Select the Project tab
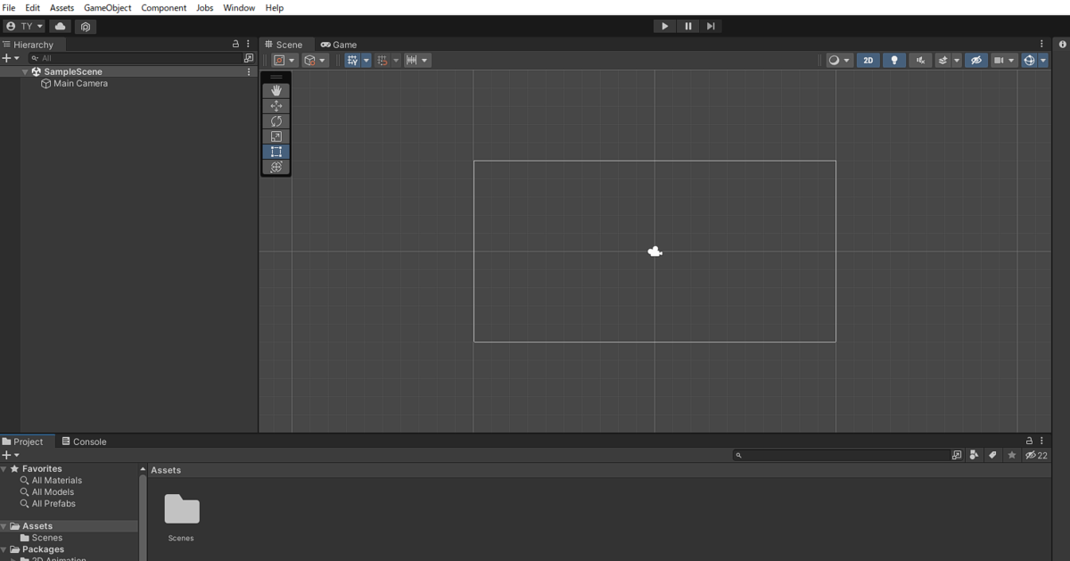 (x=23, y=441)
